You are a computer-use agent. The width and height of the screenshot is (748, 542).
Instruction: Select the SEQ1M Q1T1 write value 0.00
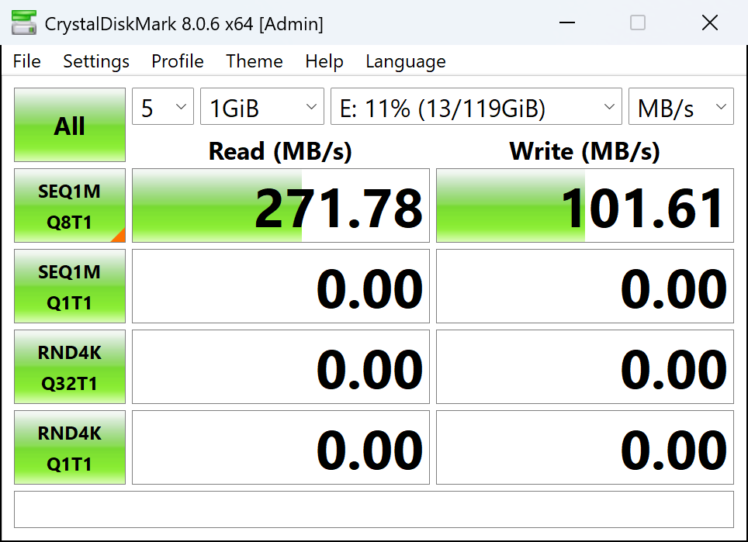click(x=585, y=286)
